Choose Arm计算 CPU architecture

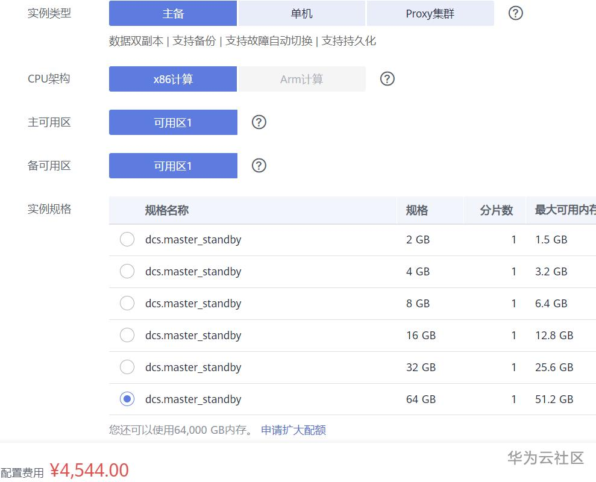tap(301, 79)
